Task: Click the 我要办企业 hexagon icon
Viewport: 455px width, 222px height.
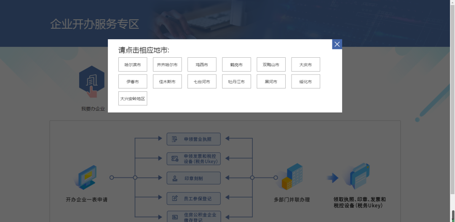Action: 92,82
